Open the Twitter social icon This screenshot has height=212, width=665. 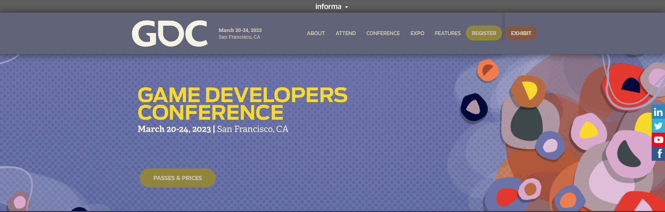tap(658, 126)
